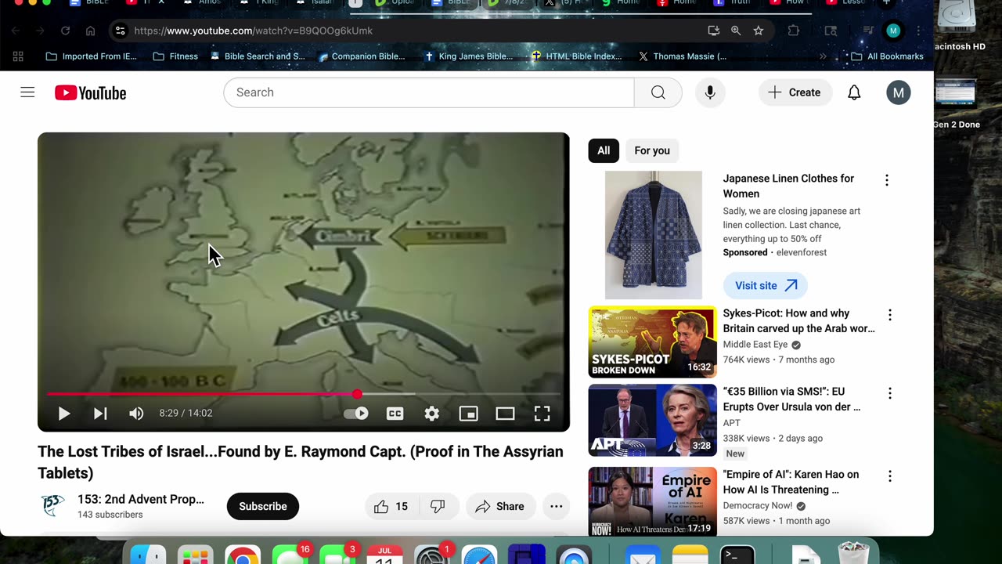Image resolution: width=1002 pixels, height=564 pixels.
Task: Open Chrome from the Dock
Action: [243, 555]
